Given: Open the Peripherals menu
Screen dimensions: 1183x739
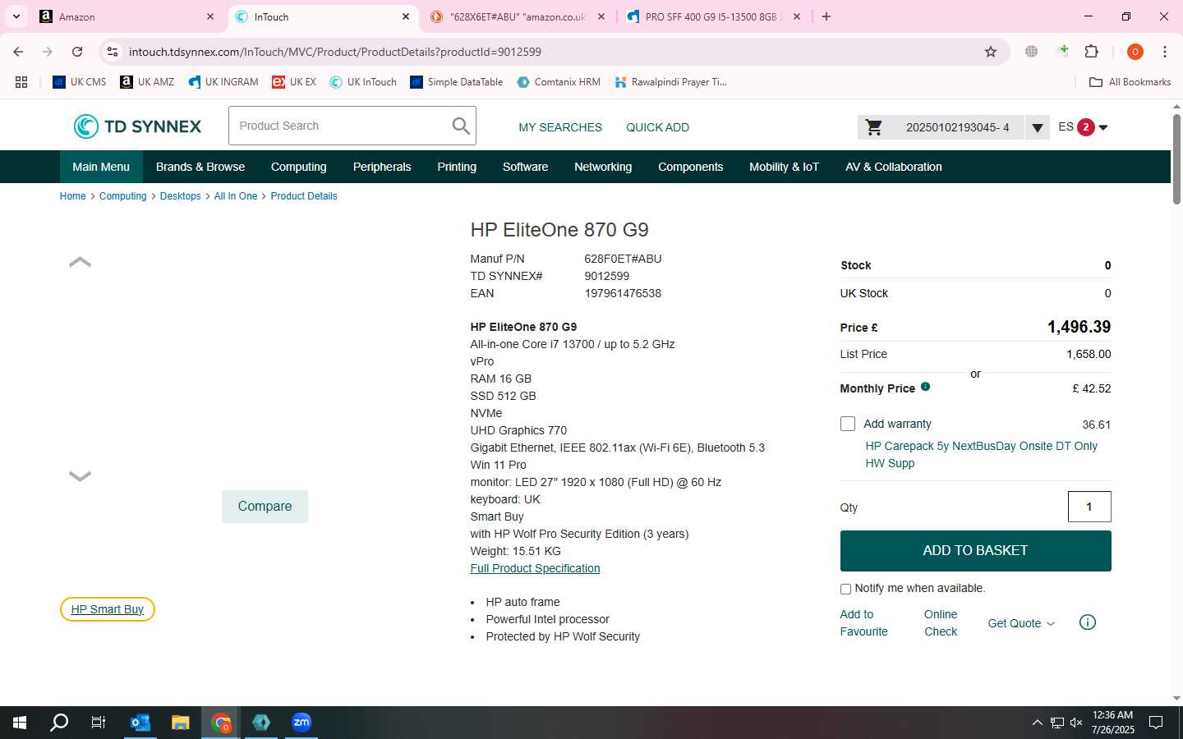Looking at the screenshot, I should (x=382, y=167).
